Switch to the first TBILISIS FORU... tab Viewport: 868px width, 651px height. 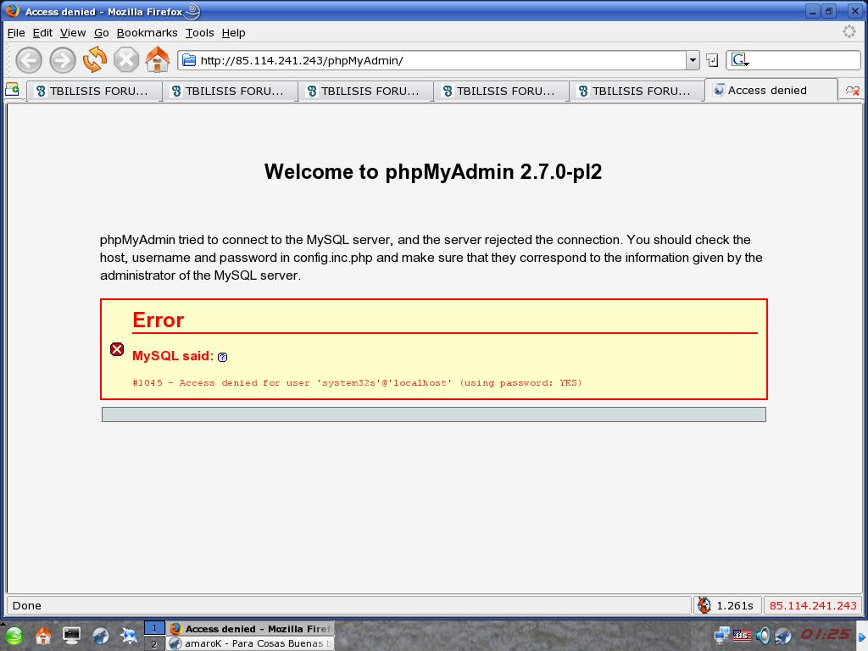pos(94,91)
